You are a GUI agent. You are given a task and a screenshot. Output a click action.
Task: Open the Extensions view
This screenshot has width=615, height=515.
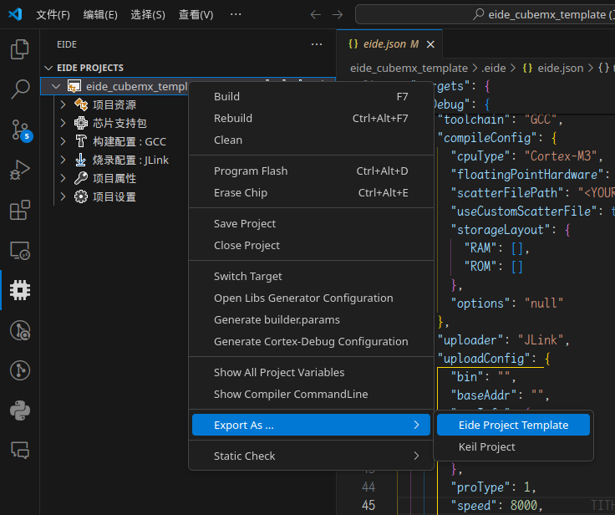(x=19, y=210)
